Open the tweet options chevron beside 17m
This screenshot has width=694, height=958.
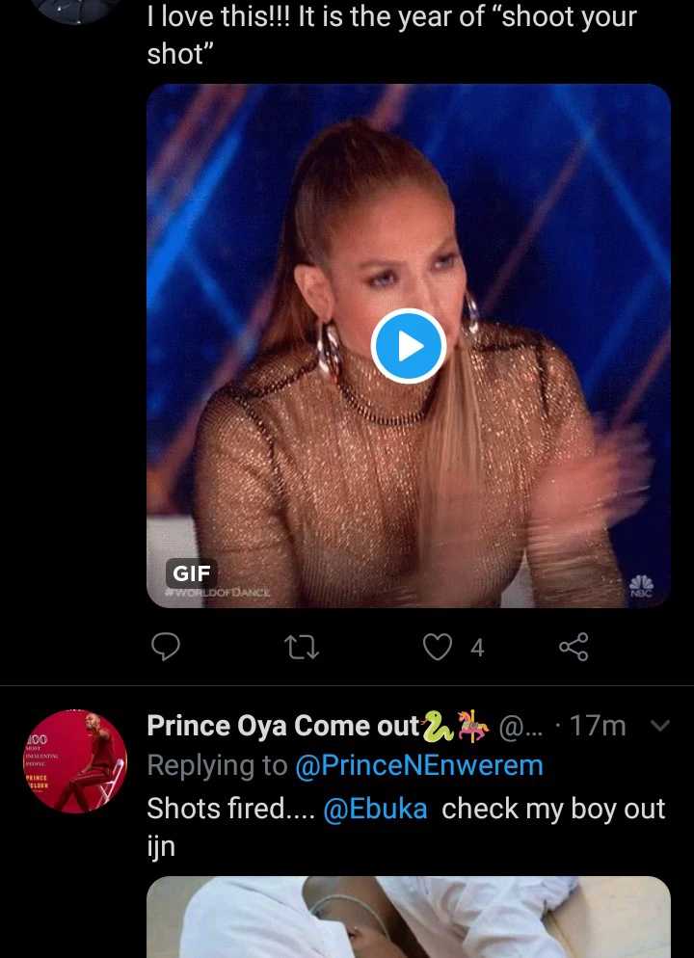(x=660, y=726)
